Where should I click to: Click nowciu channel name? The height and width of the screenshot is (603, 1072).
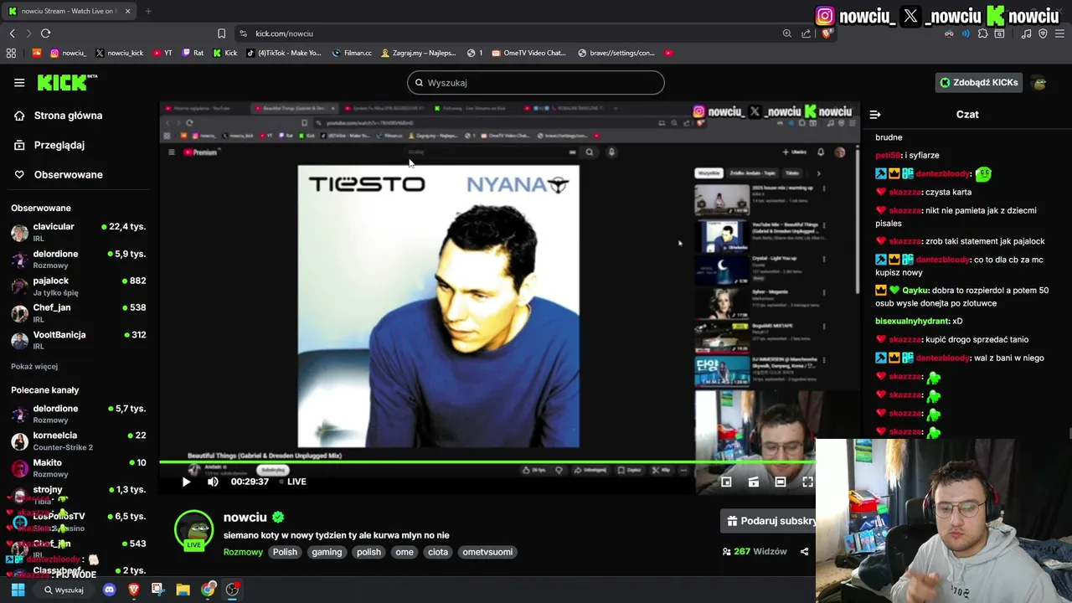245,518
